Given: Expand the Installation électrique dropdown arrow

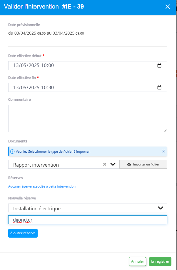Looking at the screenshot, I should [x=160, y=208].
